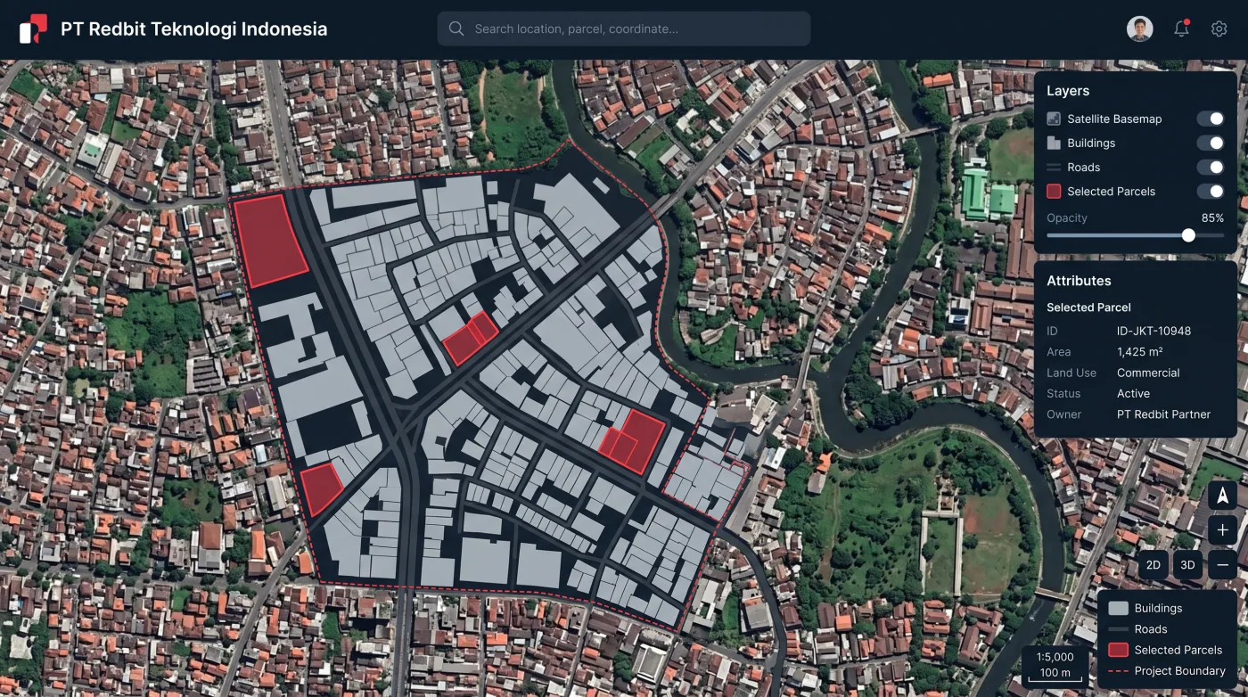This screenshot has height=697, width=1248.
Task: Click the parcel ID ID-JKT-10948
Action: pos(1154,331)
